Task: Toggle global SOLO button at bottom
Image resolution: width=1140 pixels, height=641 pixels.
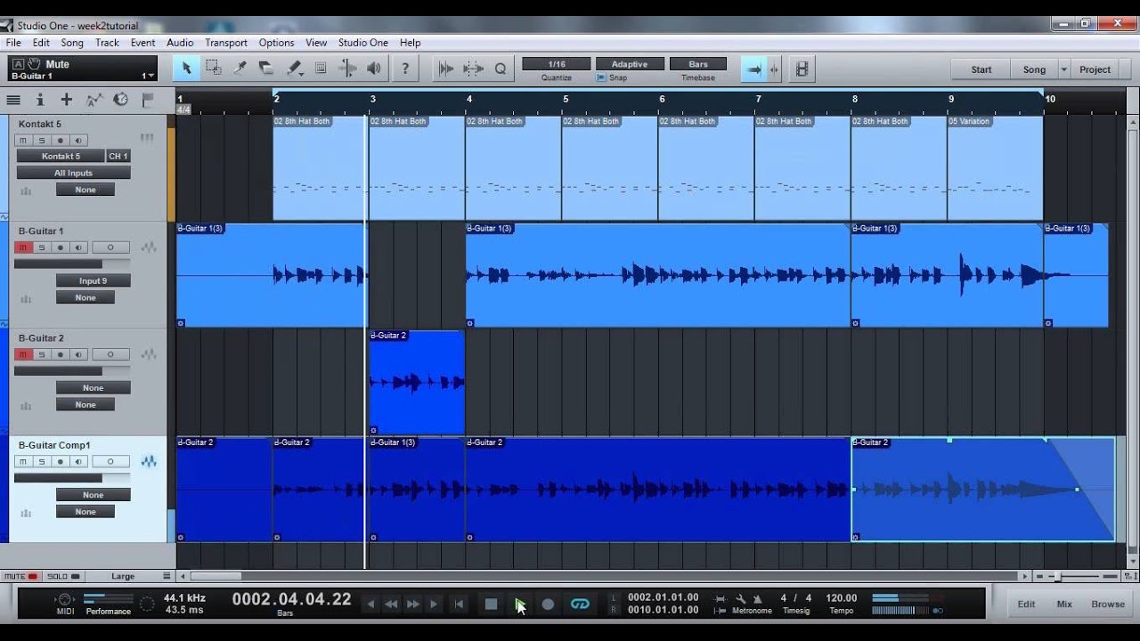Action: tap(63, 576)
